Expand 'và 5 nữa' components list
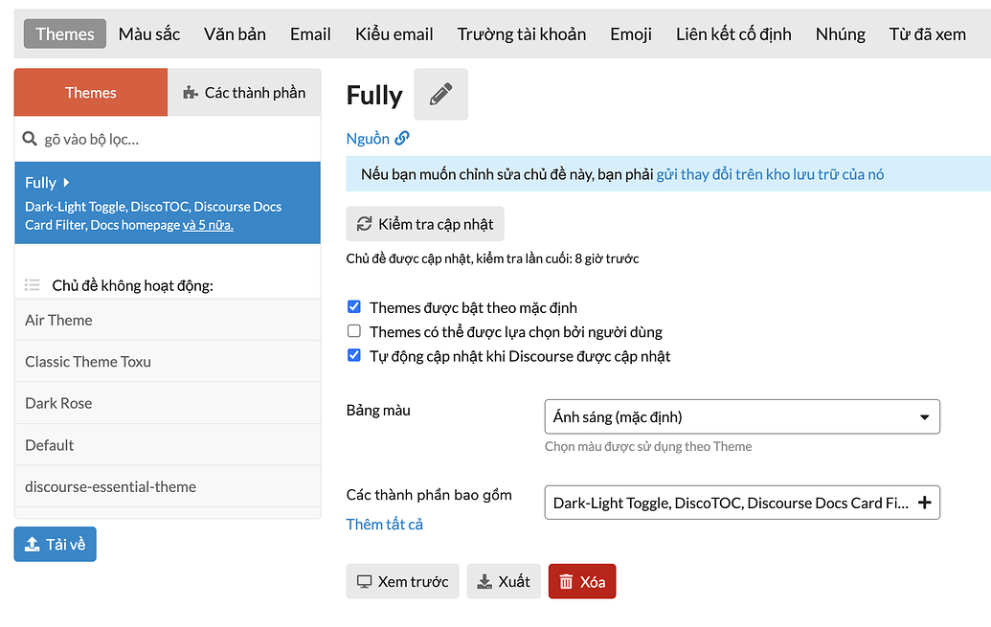 208,226
